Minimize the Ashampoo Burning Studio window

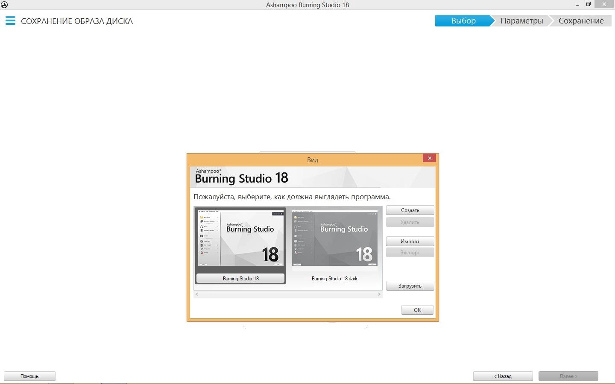point(577,4)
